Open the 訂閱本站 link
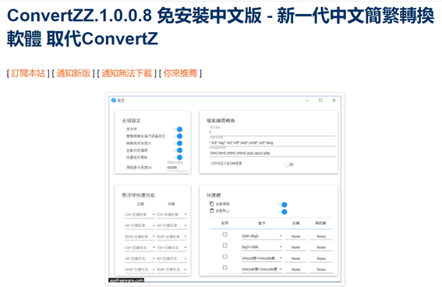 (28, 73)
